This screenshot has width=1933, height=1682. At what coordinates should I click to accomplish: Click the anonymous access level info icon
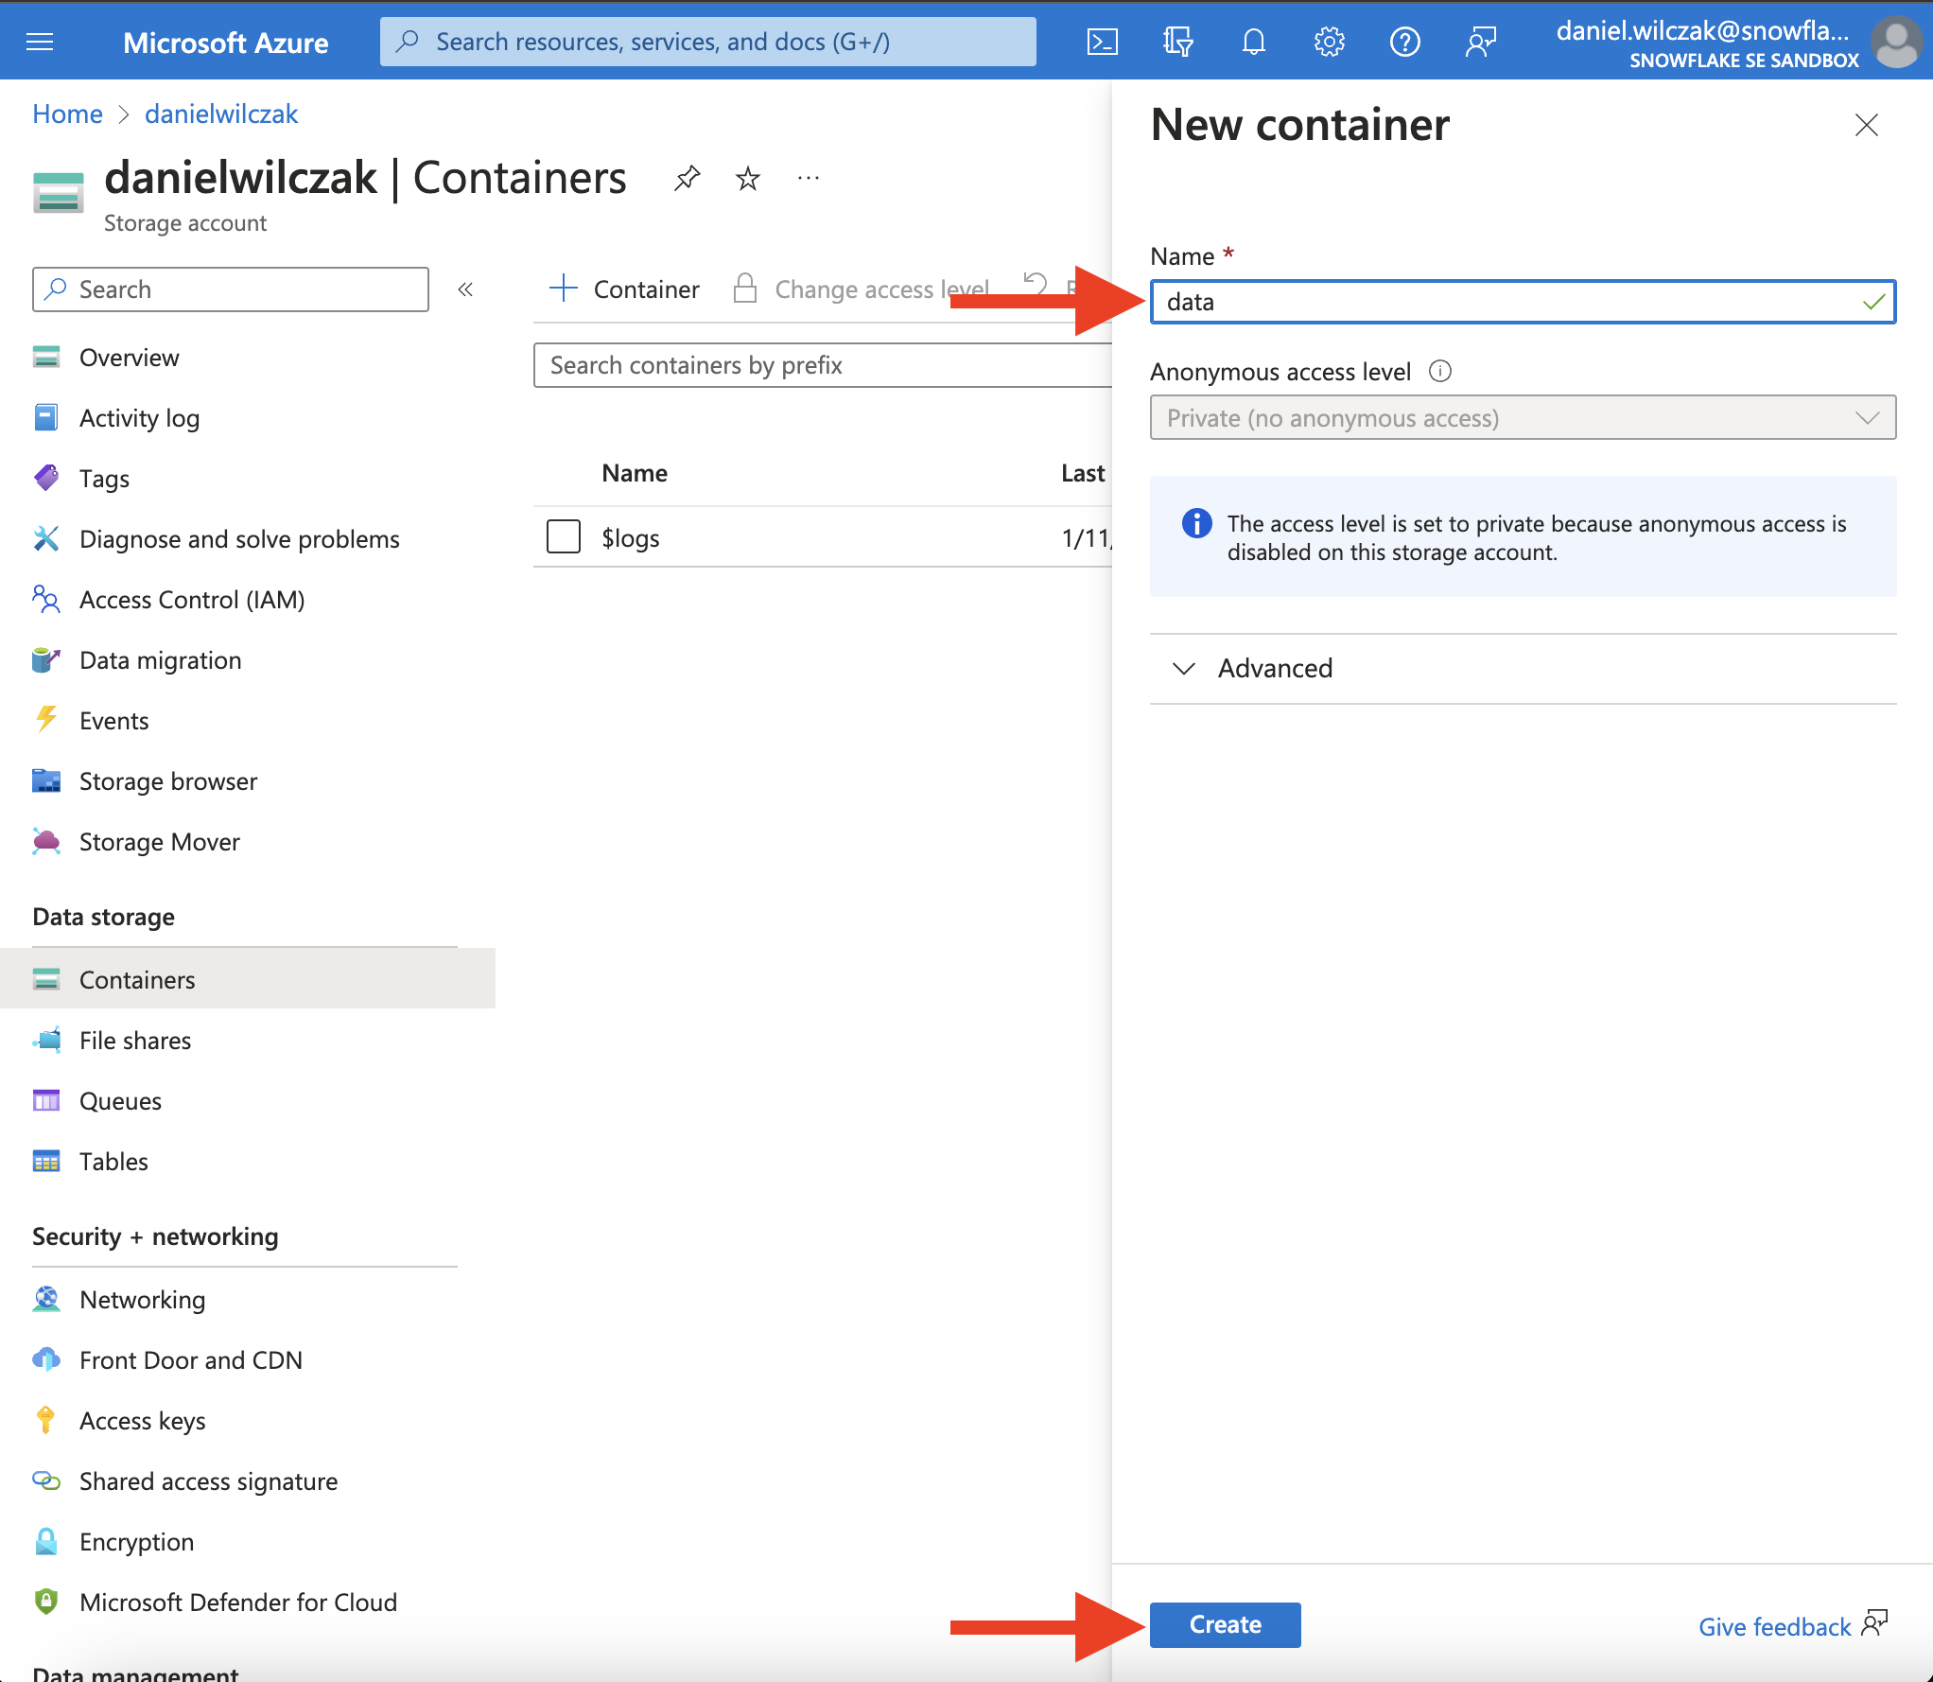pyautogui.click(x=1439, y=371)
